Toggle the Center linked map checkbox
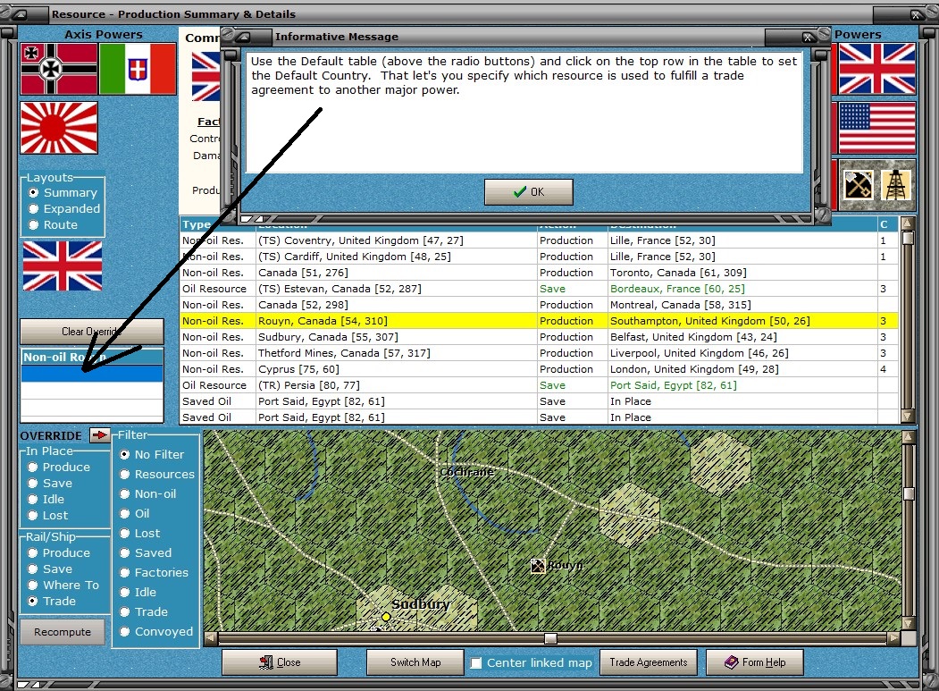This screenshot has height=691, width=939. coord(476,662)
